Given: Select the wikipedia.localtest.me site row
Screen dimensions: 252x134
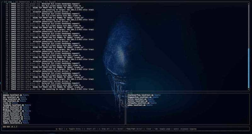Looking at the screenshot, I should [x=142, y=103].
